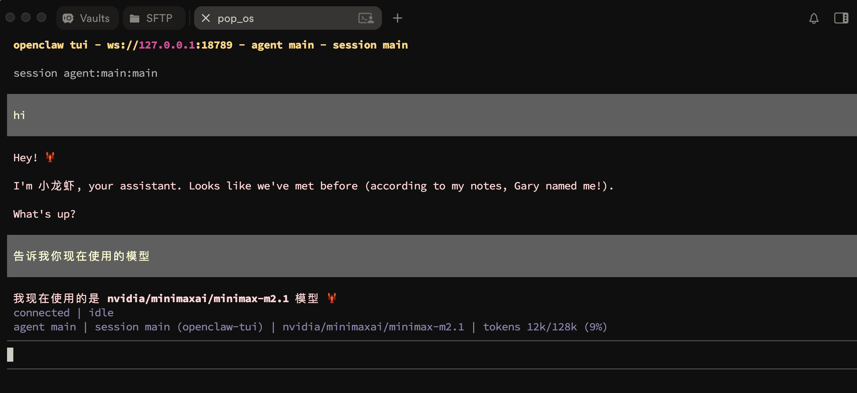857x393 pixels.
Task: Click the Vaults safe icon
Action: (x=68, y=18)
